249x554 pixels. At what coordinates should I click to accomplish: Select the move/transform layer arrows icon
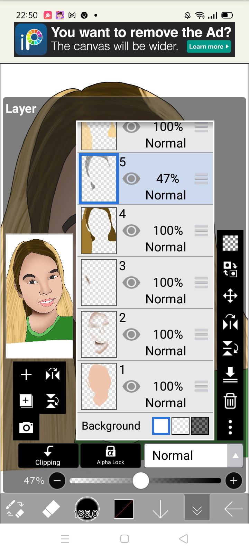[x=230, y=296]
